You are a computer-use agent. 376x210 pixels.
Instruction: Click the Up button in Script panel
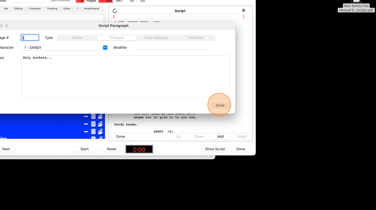[x=178, y=137]
